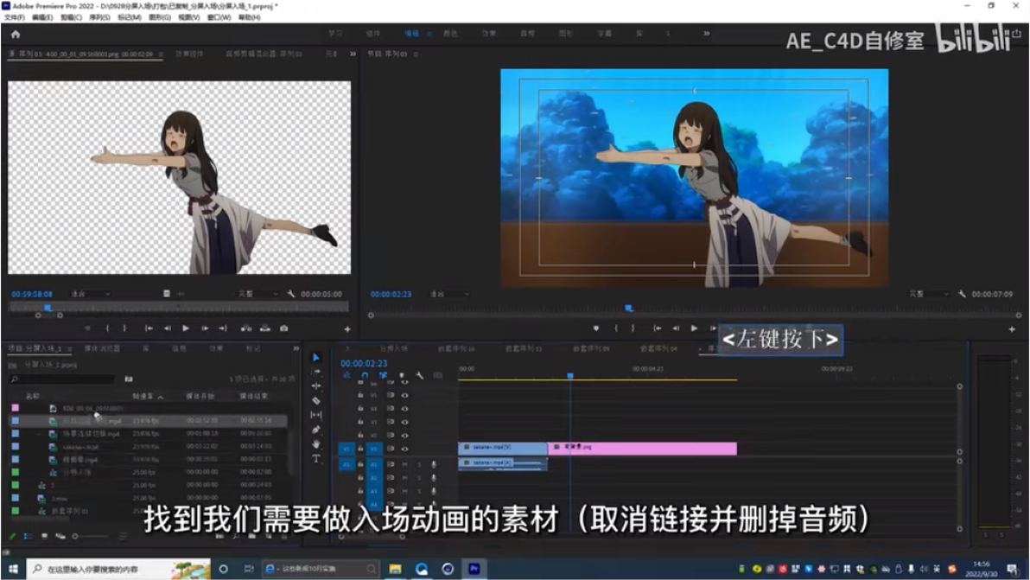Solo audio track A1

pyautogui.click(x=419, y=464)
